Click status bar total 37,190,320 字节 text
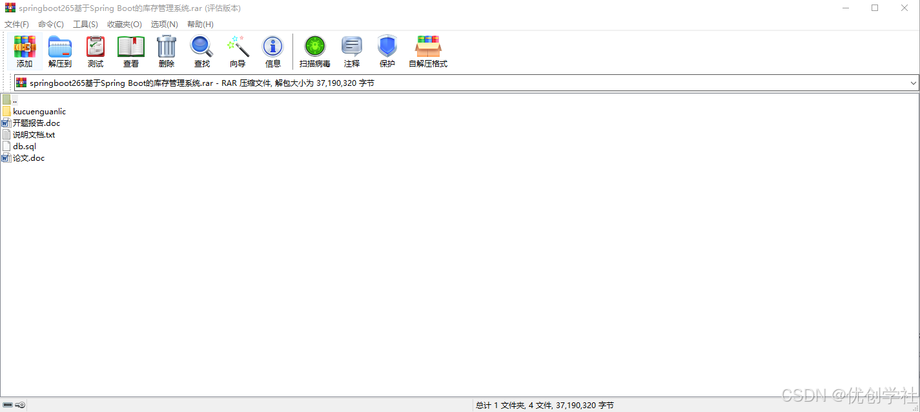This screenshot has width=920, height=412. click(x=545, y=406)
